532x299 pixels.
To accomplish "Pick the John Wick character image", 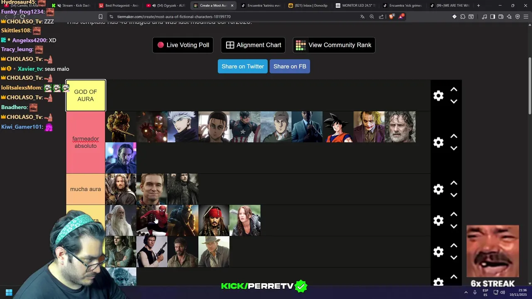I will [x=121, y=158].
